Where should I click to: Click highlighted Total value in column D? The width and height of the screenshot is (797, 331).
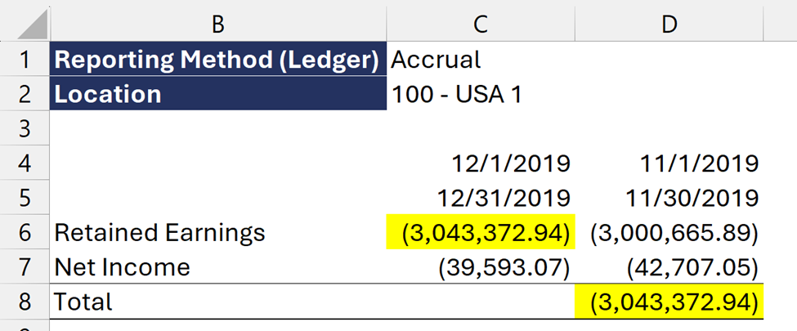[x=669, y=302]
